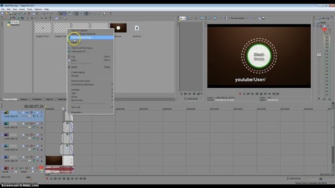Switch to the Video FX tab

49,99
